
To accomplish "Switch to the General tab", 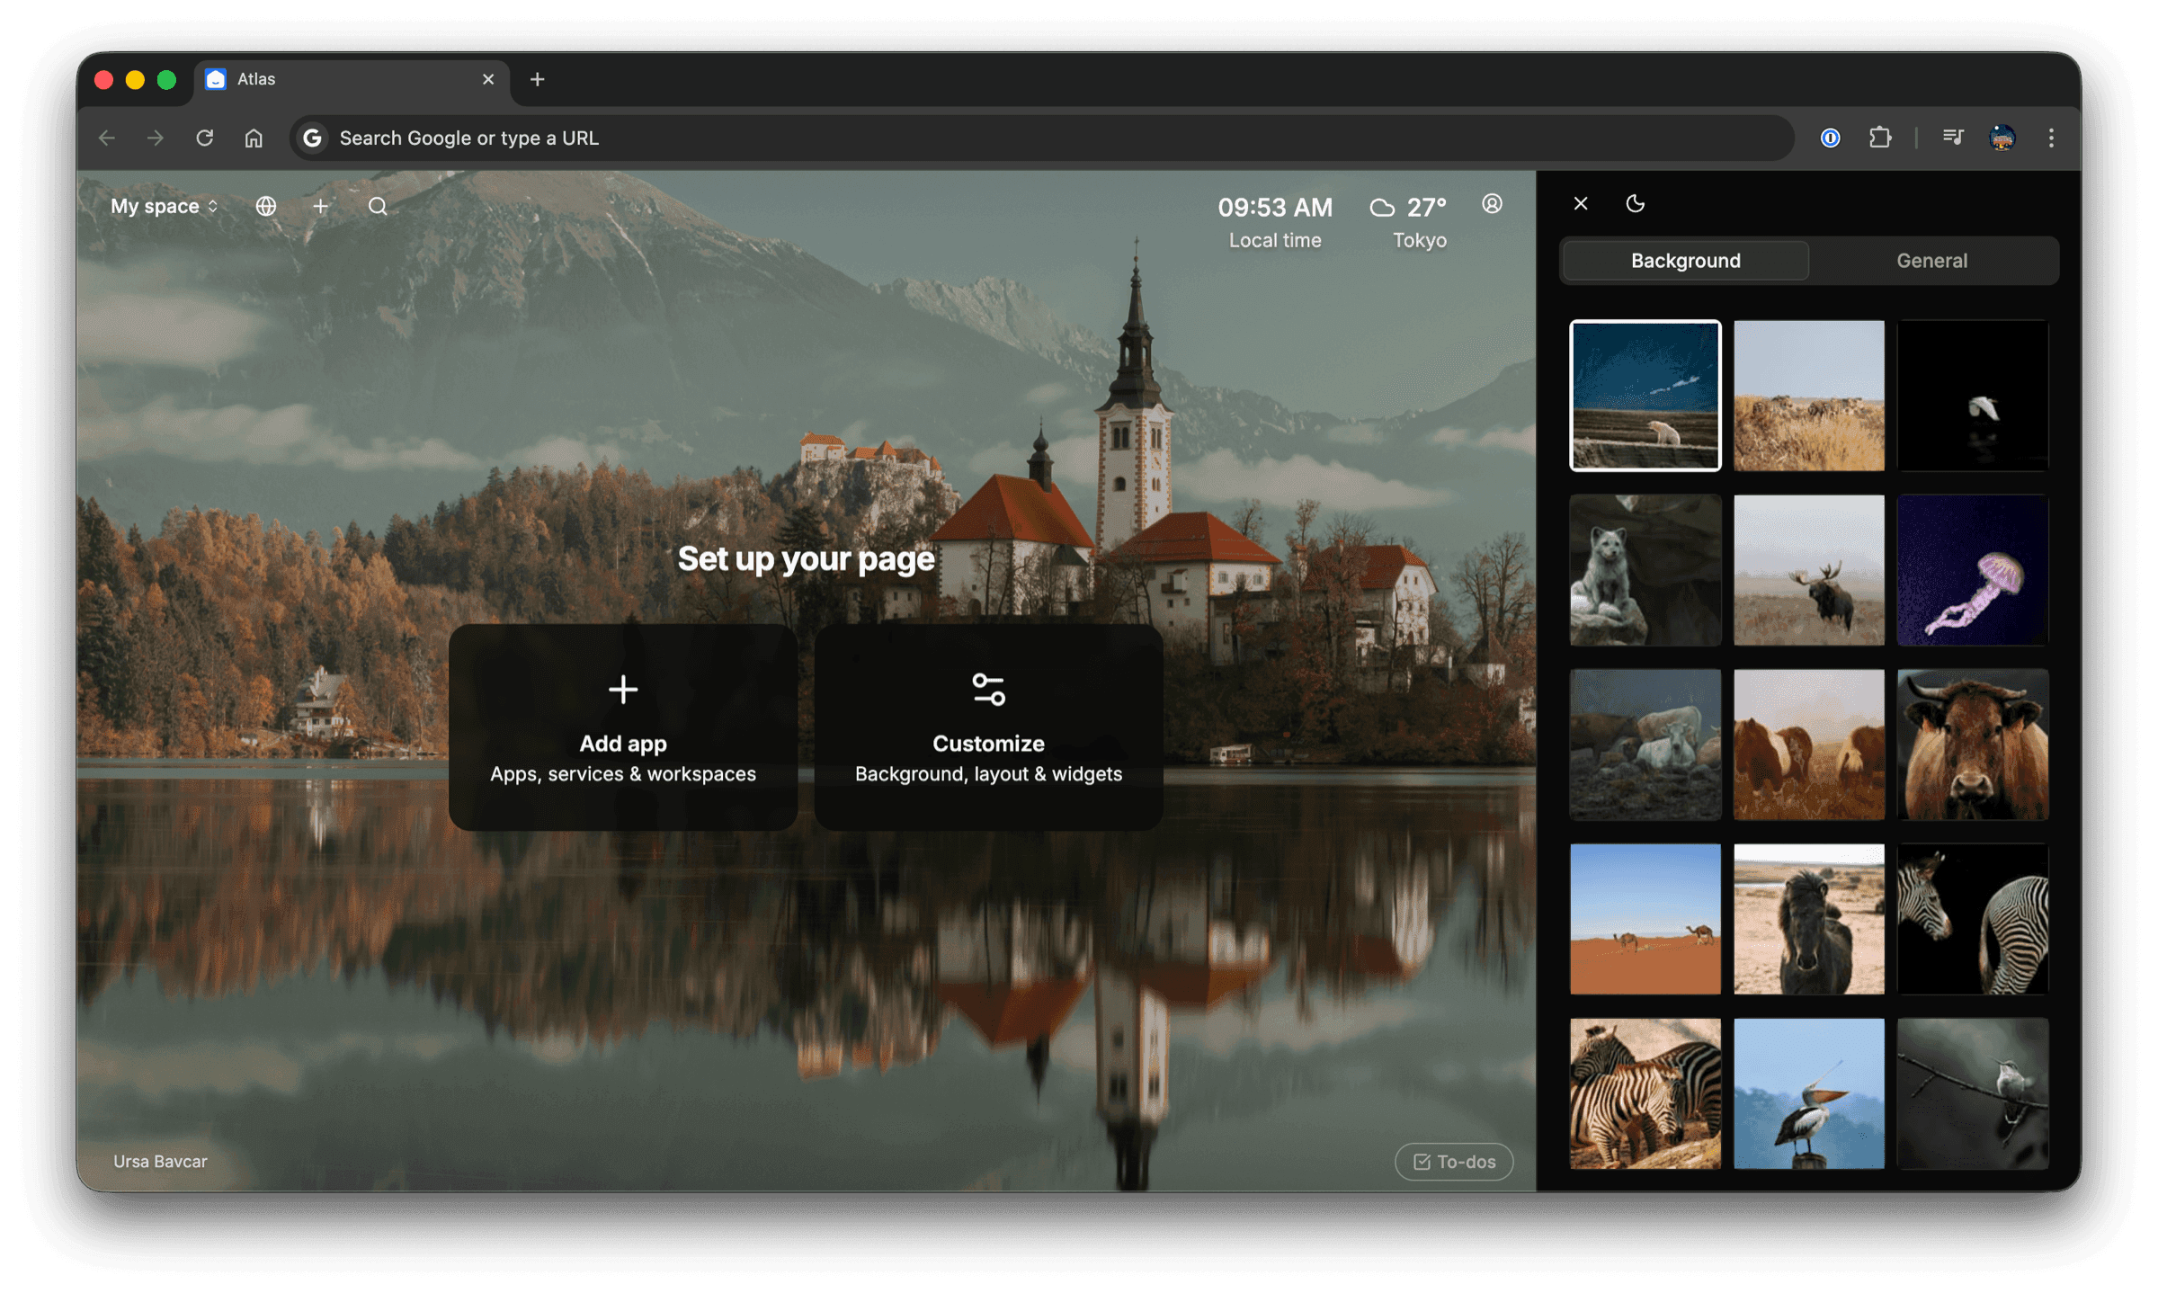I will pos(1931,261).
